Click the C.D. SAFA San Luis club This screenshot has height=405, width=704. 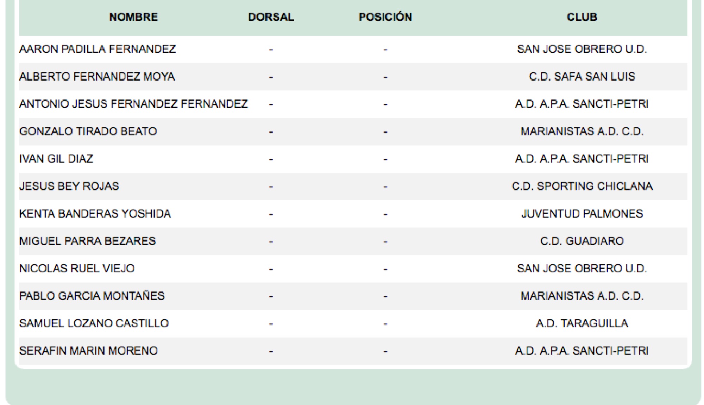582,77
